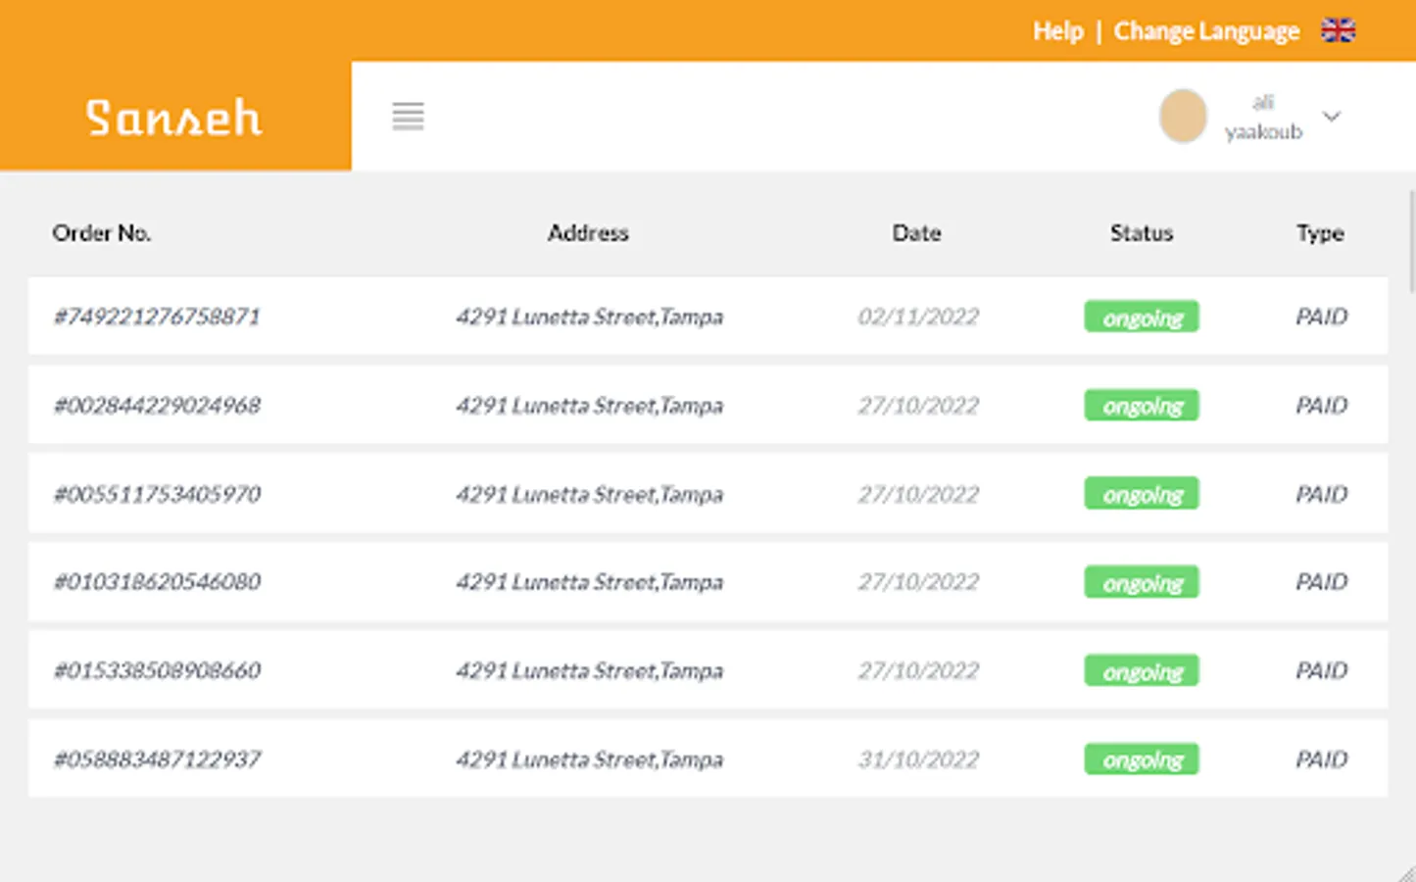Click the date of order #005511753405970
The image size is (1416, 882).
coord(918,494)
